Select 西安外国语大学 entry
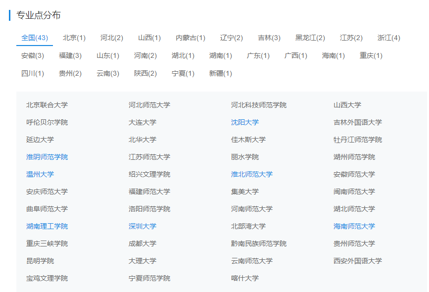 coord(358,261)
